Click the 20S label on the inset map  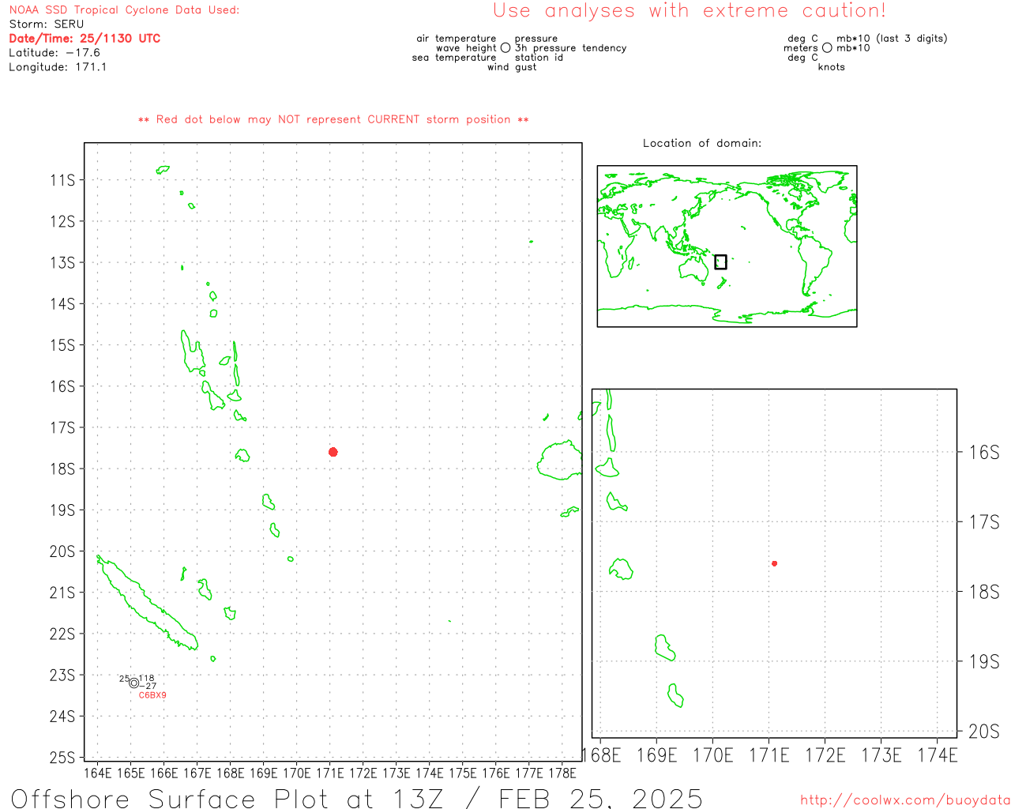pos(984,731)
